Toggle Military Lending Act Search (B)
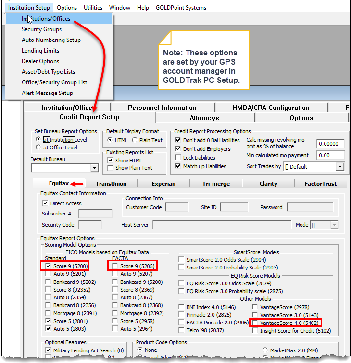351x363 pixels. pyautogui.click(x=48, y=350)
